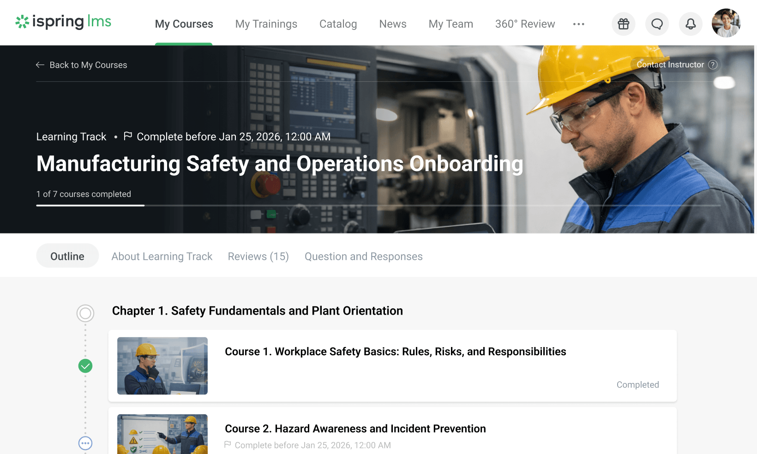Show the Reviews (15) tab
757x454 pixels.
tap(258, 257)
